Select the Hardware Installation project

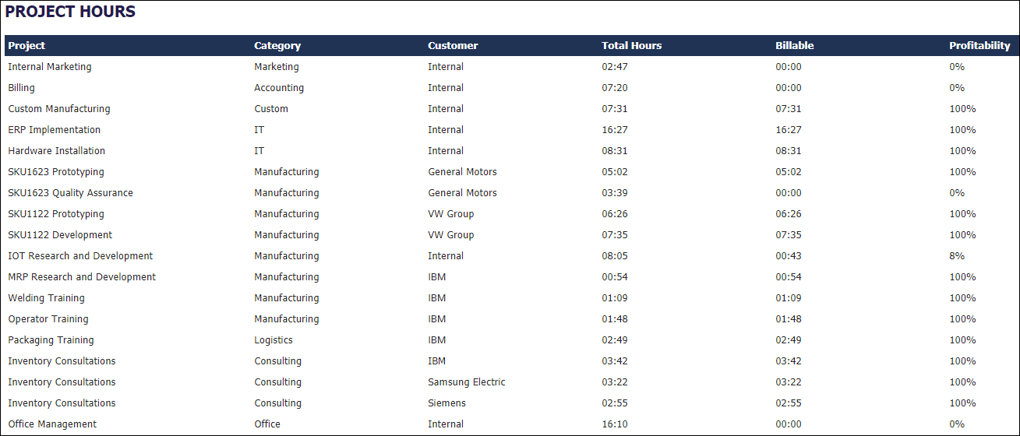click(57, 151)
